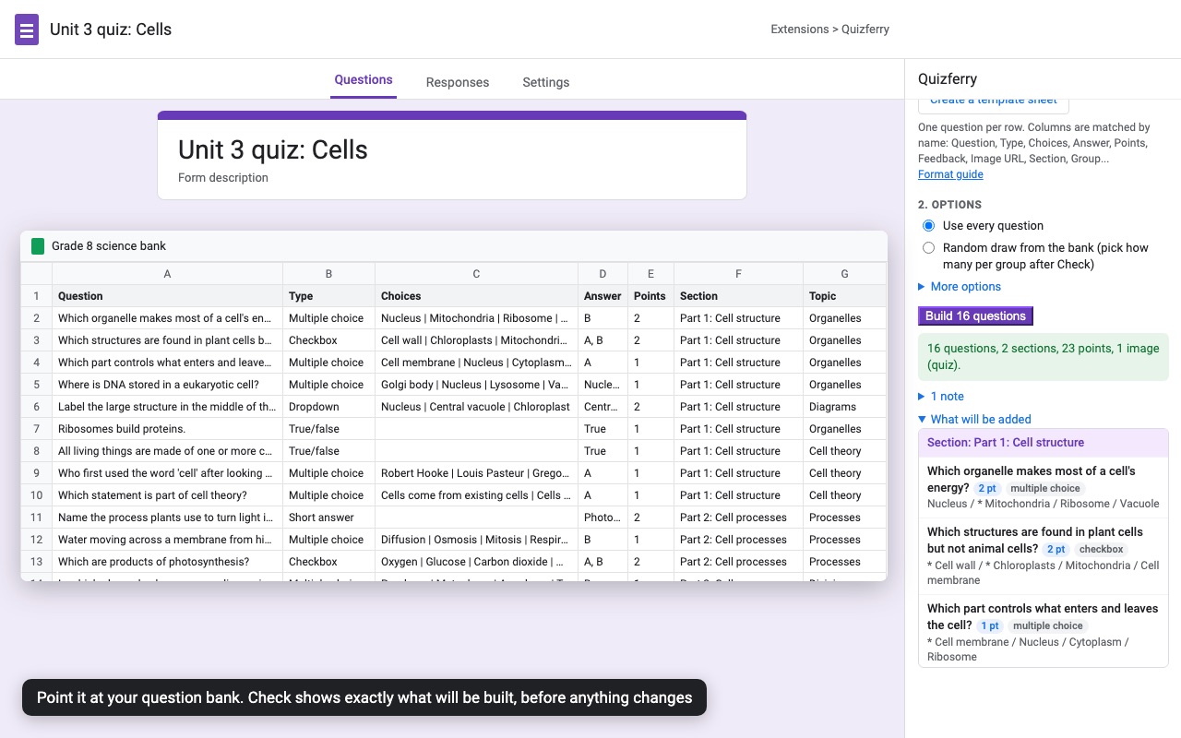Click the 'Short answer' type cell

328,518
